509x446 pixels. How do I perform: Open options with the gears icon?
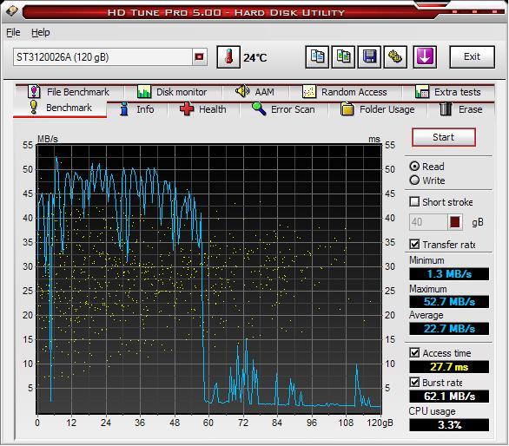[395, 57]
